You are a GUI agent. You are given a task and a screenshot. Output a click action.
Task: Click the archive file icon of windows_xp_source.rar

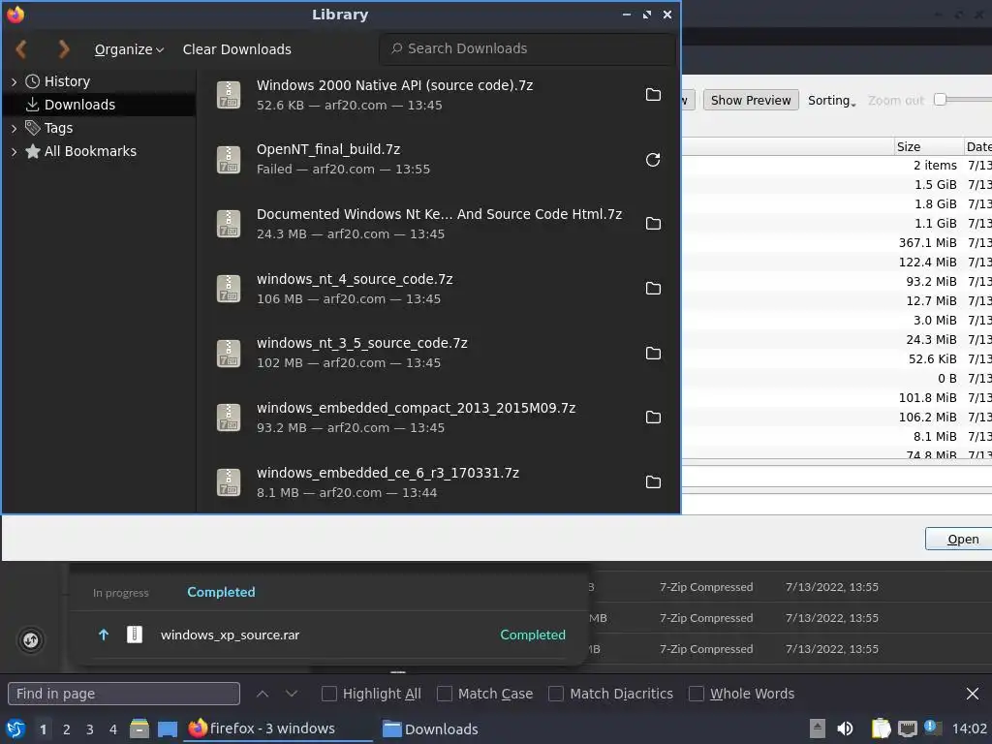[135, 635]
